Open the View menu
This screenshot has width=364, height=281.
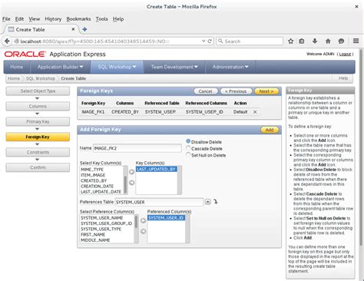tap(34, 19)
